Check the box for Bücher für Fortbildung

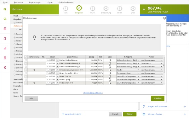(x=26, y=60)
